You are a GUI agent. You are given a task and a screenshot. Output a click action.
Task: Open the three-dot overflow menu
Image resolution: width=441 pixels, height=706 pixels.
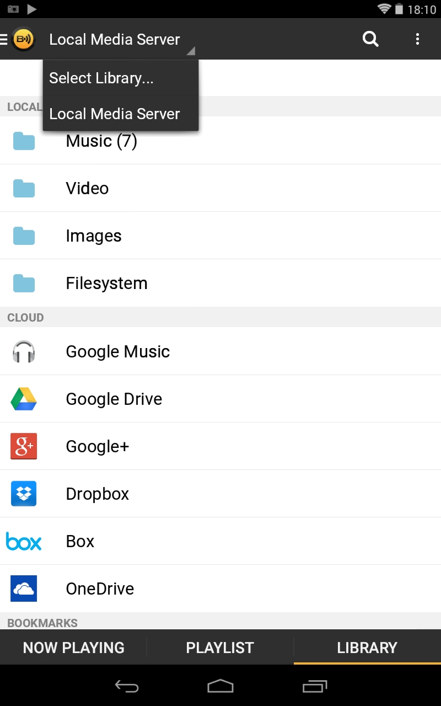417,39
